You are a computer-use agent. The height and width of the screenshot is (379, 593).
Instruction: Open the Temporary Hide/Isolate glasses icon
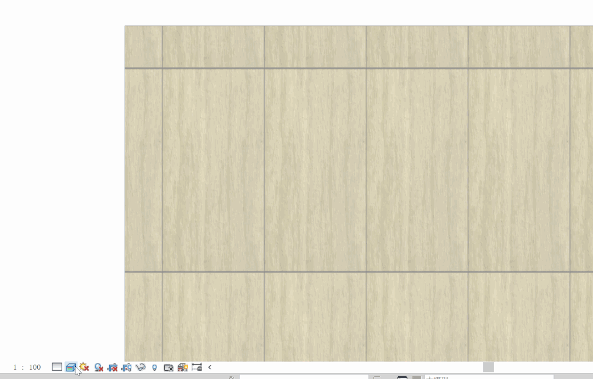tap(141, 367)
